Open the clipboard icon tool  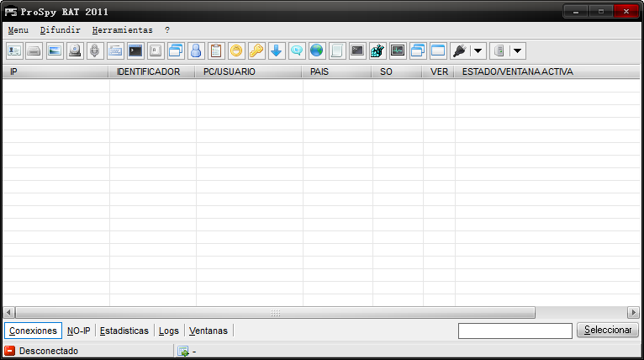(x=216, y=50)
